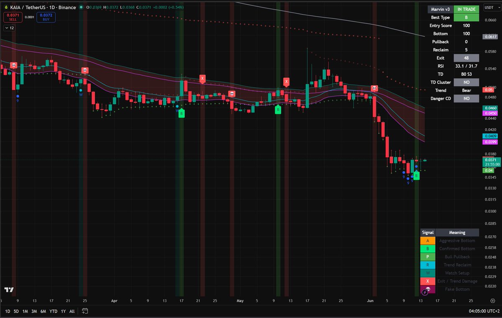
Task: Click the blue R legend swatch
Action: [428, 265]
